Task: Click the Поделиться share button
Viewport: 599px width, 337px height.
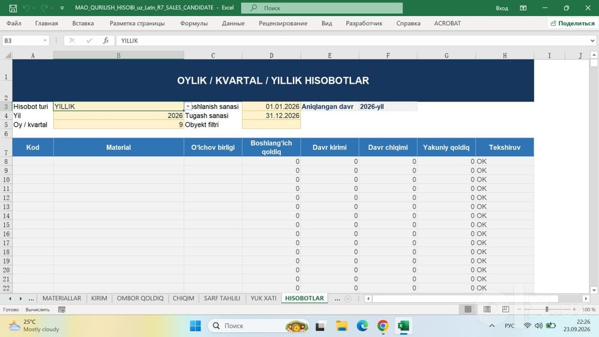Action: (x=572, y=23)
